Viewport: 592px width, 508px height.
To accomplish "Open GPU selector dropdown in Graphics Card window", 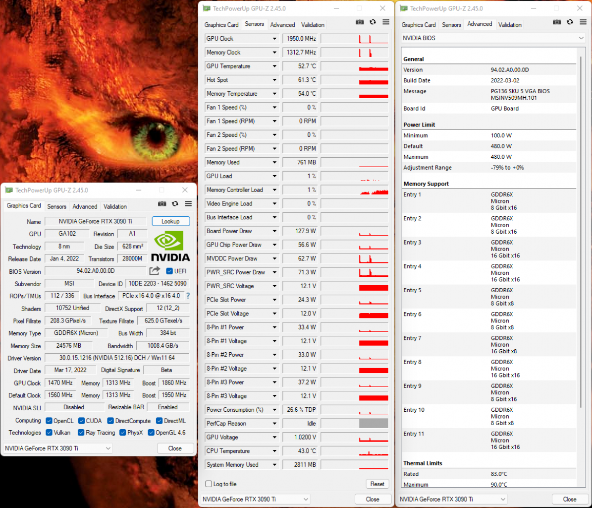I will [58, 448].
